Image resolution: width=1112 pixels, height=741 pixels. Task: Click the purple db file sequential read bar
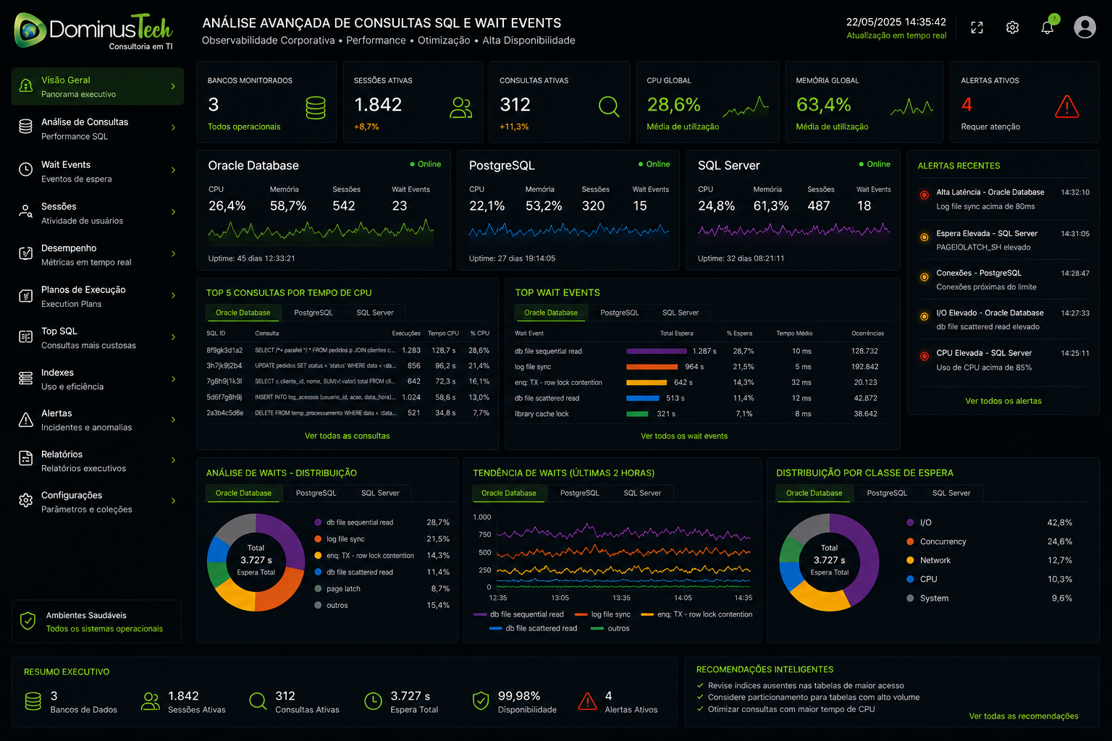pos(657,351)
